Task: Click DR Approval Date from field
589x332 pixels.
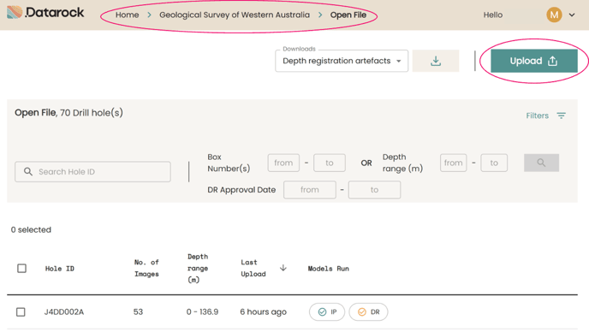Action: click(x=310, y=190)
